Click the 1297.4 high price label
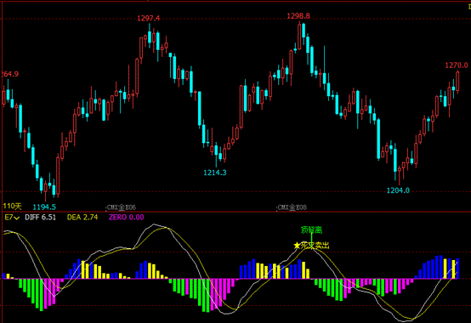 [x=149, y=19]
